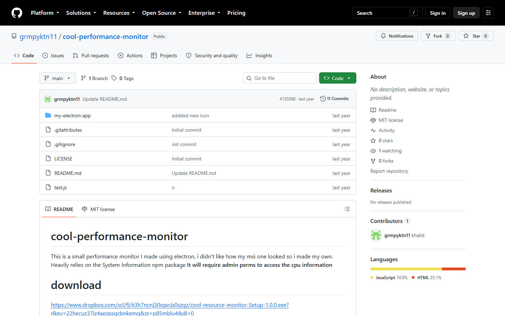Image resolution: width=505 pixels, height=316 pixels.
Task: Open the Pull requests tab
Action: pyautogui.click(x=91, y=55)
